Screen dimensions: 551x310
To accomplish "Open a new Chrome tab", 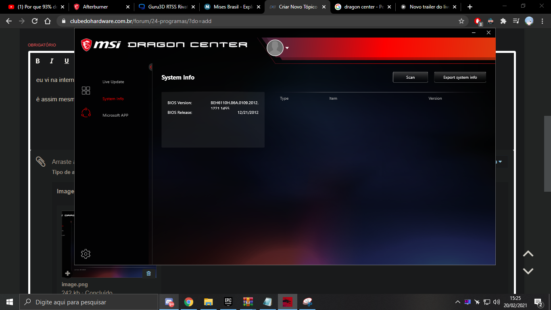I will pyautogui.click(x=470, y=7).
